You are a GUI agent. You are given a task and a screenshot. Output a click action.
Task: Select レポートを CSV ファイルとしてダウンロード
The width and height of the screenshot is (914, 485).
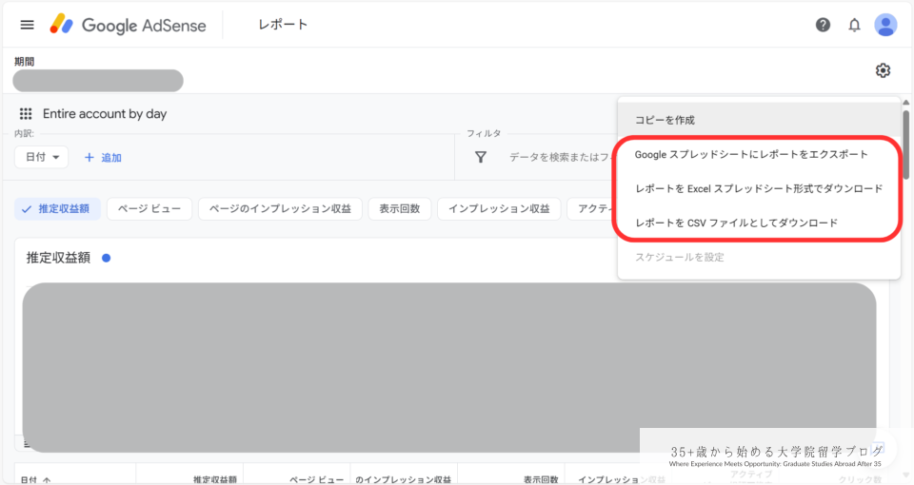[736, 223]
